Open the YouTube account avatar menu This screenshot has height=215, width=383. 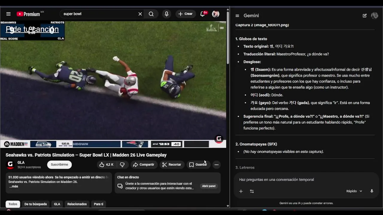[x=216, y=14]
